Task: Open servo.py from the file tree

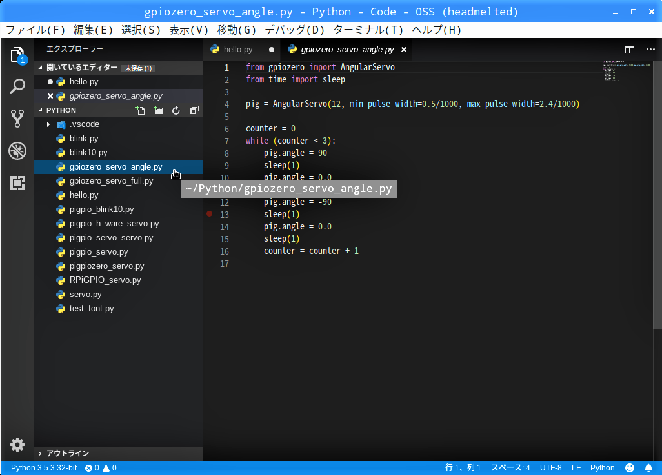Action: [118, 295]
